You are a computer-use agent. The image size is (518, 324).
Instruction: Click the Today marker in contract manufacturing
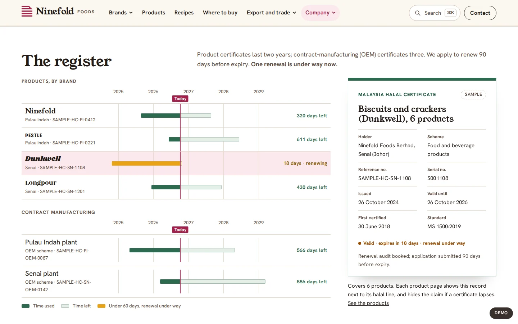tap(180, 230)
